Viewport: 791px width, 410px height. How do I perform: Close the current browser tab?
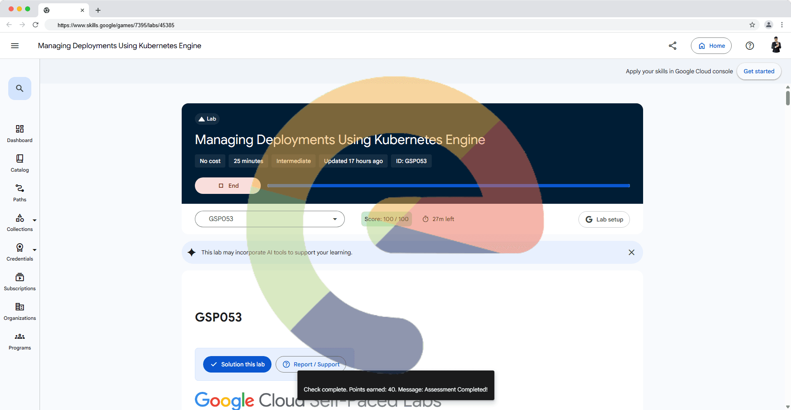coord(82,10)
